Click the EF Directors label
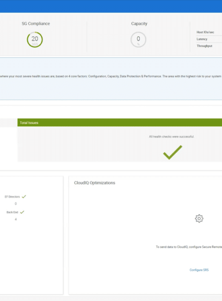 tap(12, 197)
